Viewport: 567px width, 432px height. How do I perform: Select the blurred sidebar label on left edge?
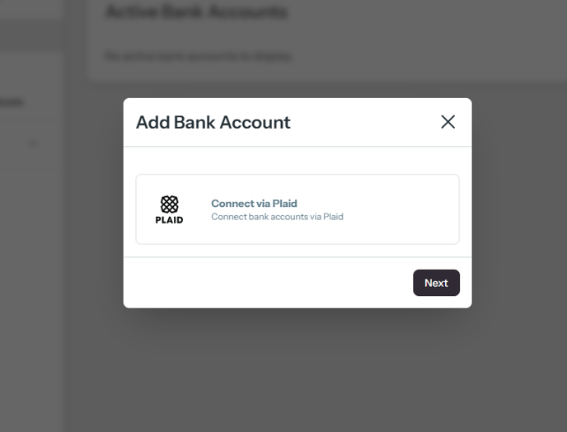tap(12, 102)
